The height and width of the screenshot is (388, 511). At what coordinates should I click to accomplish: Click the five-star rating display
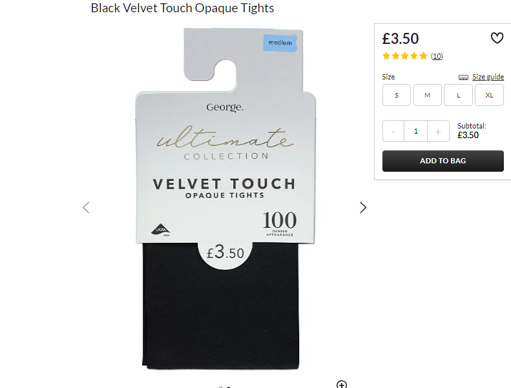click(405, 56)
